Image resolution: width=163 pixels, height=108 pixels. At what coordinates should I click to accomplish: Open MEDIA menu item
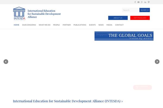109,25
